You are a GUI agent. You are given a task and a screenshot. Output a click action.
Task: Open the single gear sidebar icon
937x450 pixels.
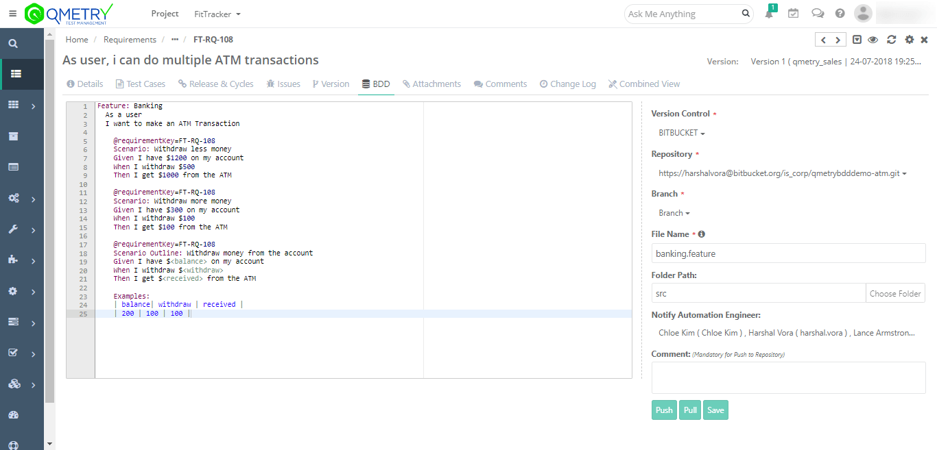pyautogui.click(x=13, y=291)
